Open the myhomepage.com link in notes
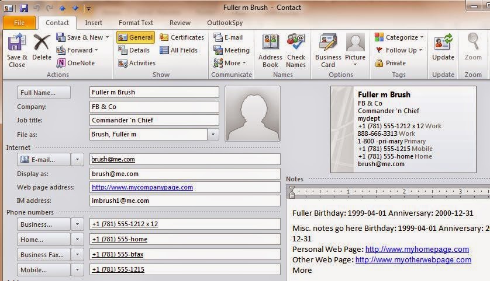 pos(417,249)
